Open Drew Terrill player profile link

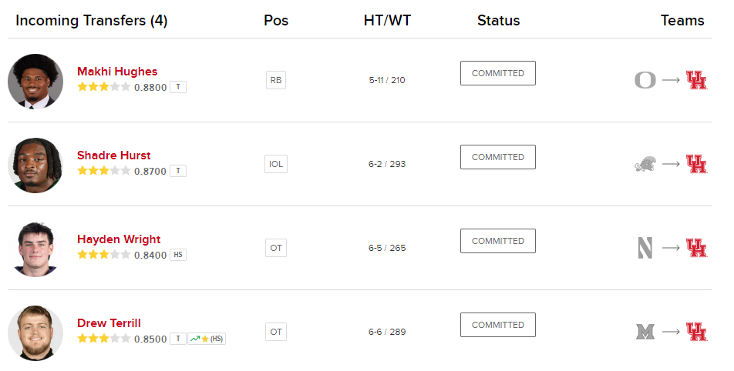click(109, 323)
